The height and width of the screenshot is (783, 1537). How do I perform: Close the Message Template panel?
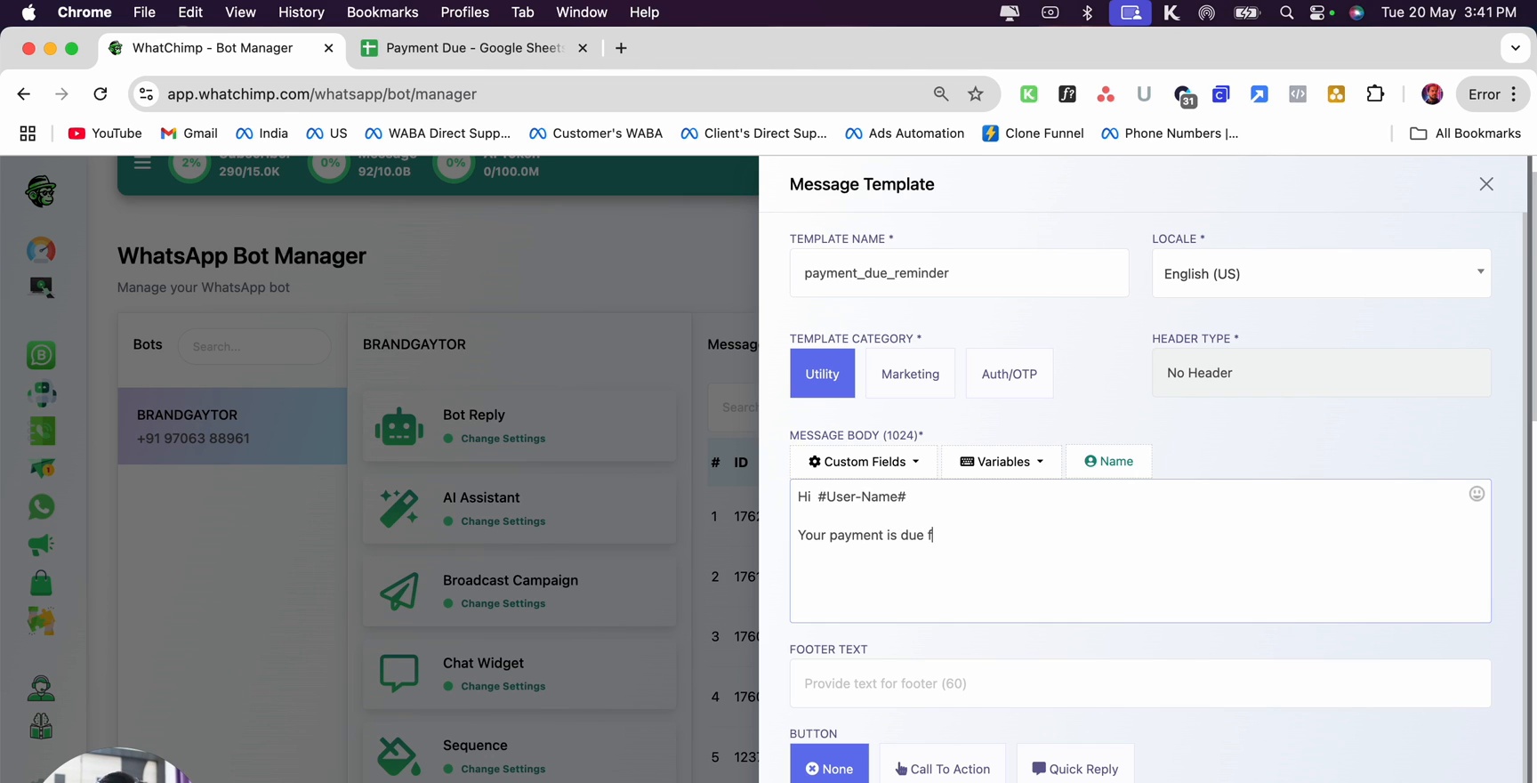[x=1486, y=184]
